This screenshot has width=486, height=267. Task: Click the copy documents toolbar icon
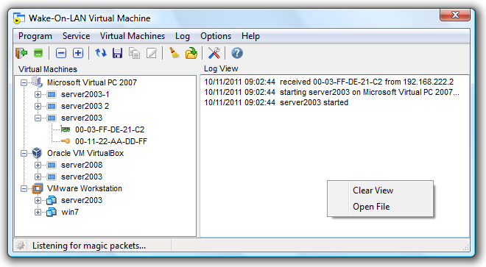click(x=134, y=53)
